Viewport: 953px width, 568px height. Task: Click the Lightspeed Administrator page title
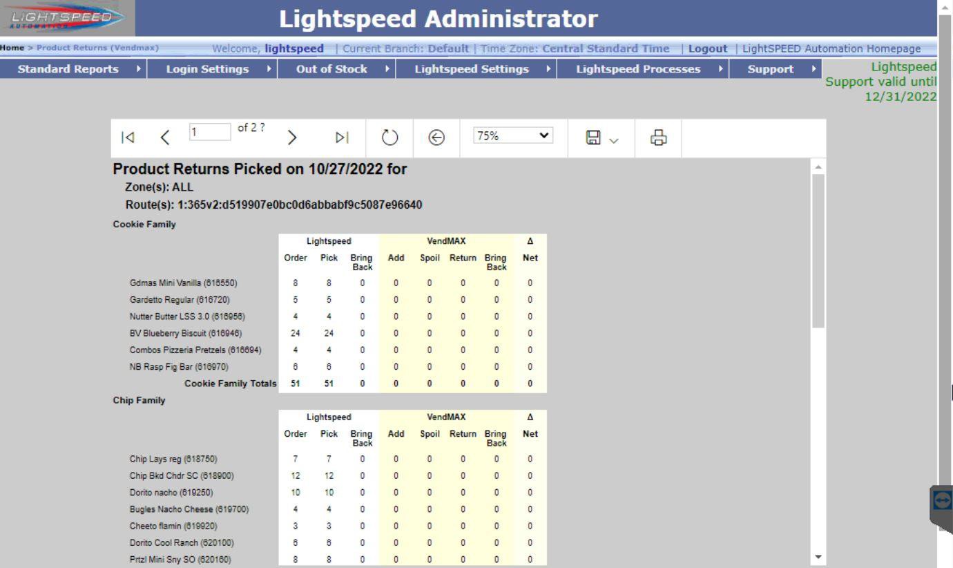(x=439, y=19)
